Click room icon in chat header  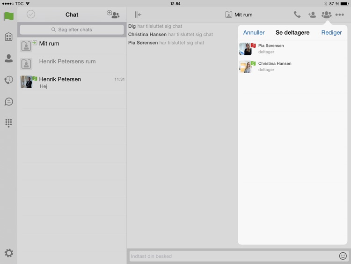(x=228, y=15)
